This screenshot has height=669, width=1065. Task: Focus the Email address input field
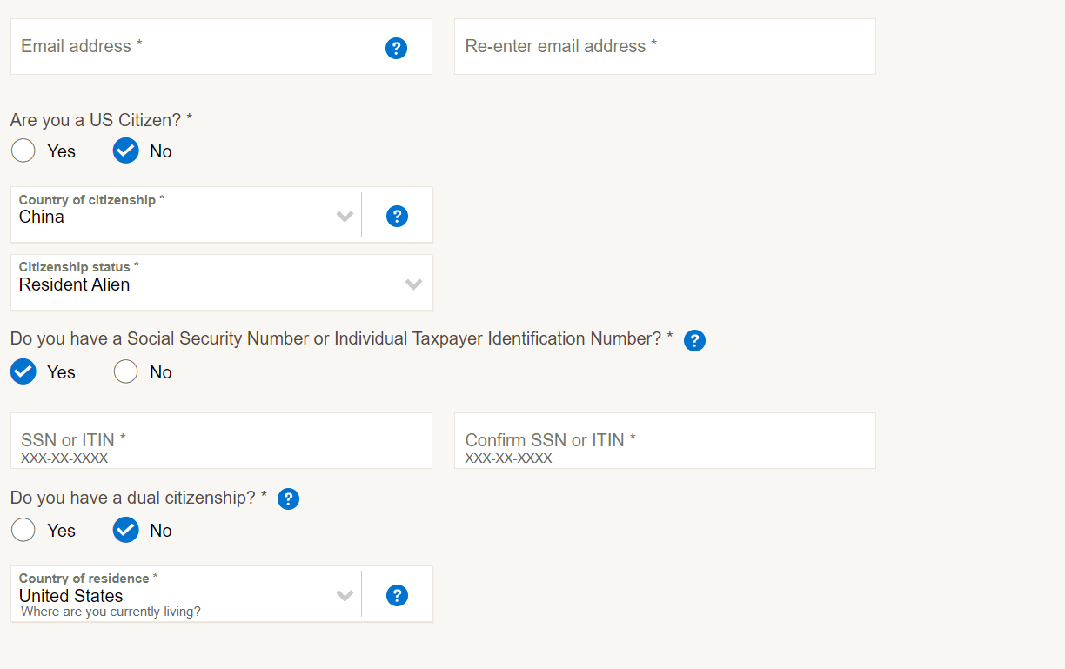pos(191,47)
